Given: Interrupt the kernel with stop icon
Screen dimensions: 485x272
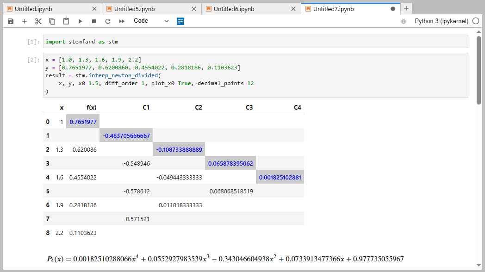Looking at the screenshot, I should (x=94, y=21).
